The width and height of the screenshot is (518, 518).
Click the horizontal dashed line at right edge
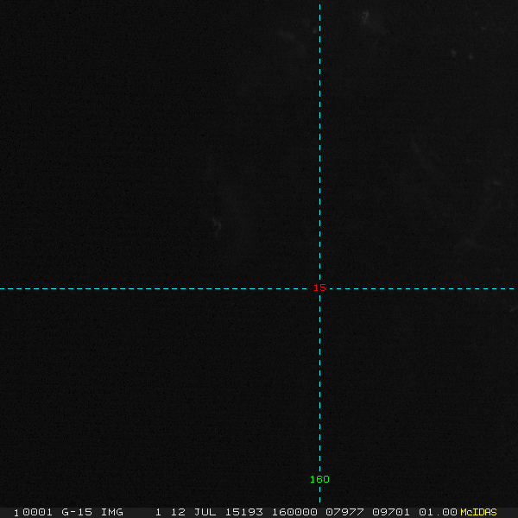click(x=509, y=288)
